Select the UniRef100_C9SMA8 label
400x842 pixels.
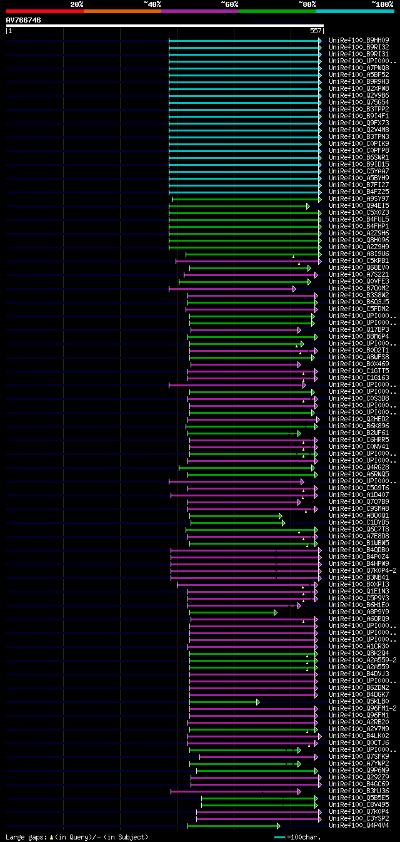[x=360, y=509]
